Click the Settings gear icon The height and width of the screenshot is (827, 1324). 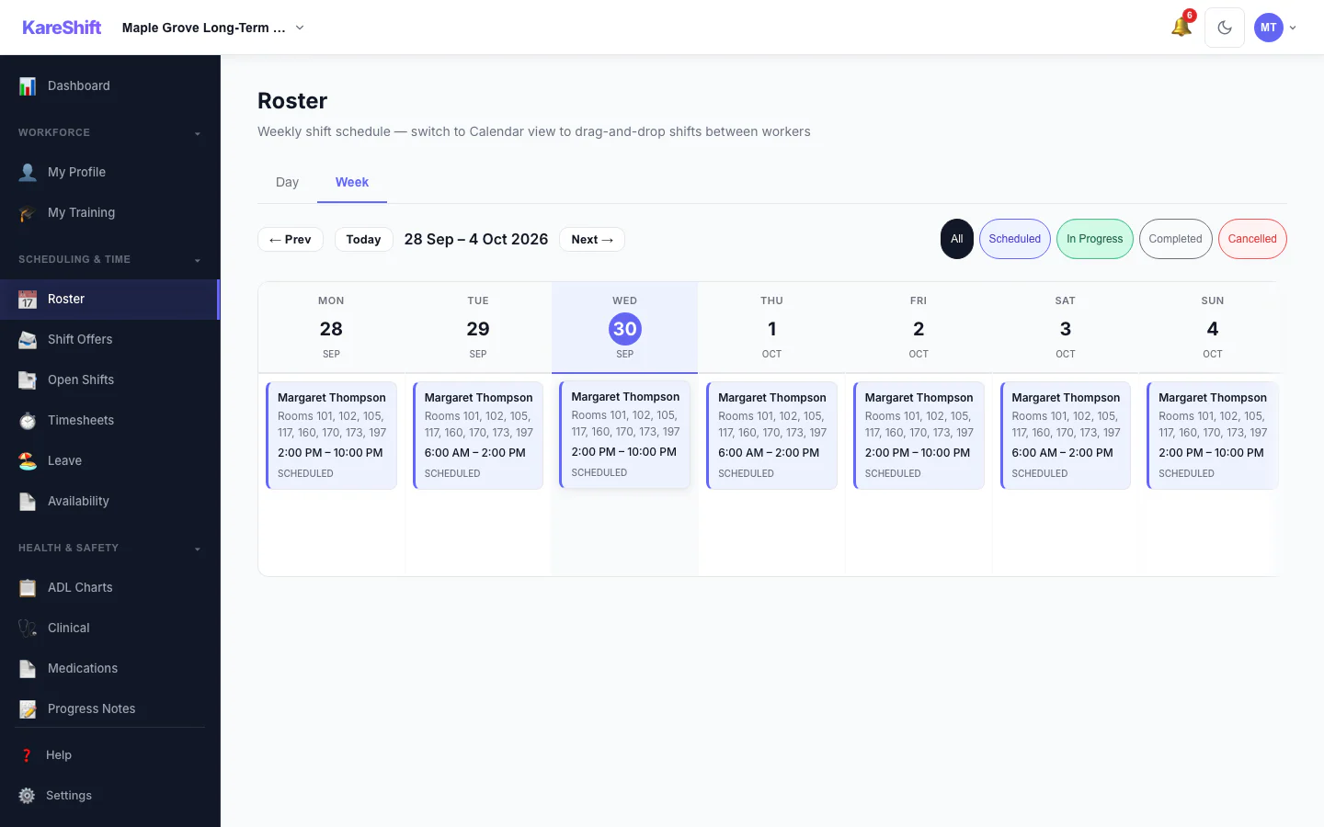(x=27, y=796)
